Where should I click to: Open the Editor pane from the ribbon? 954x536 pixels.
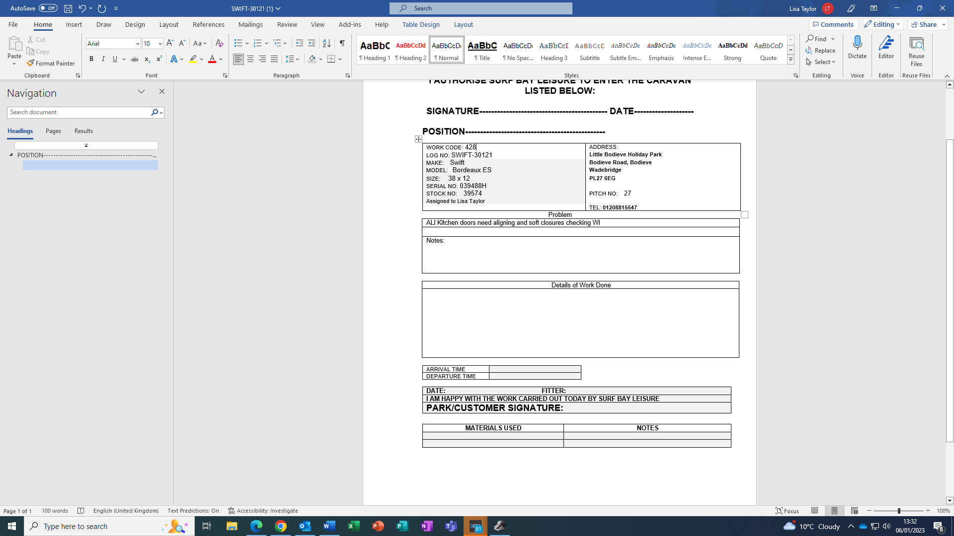click(x=886, y=48)
